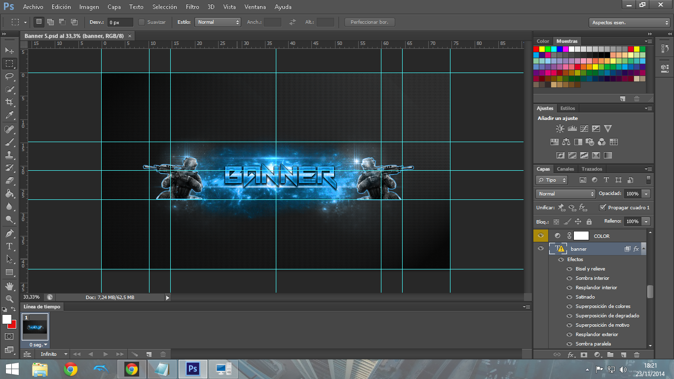Open the Imagen menu
Screen dimensions: 674x379
click(89, 7)
